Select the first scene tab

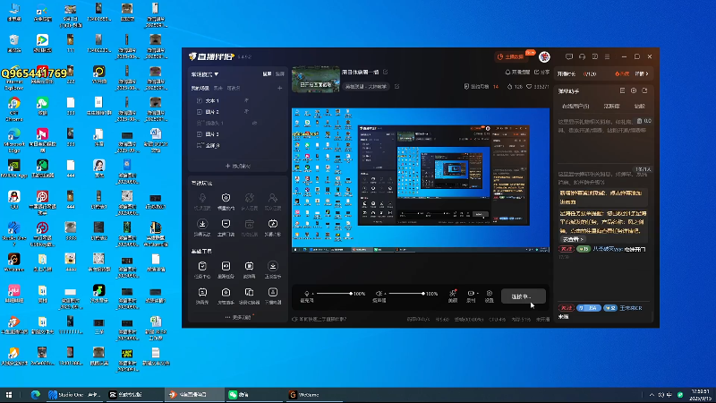[200, 88]
